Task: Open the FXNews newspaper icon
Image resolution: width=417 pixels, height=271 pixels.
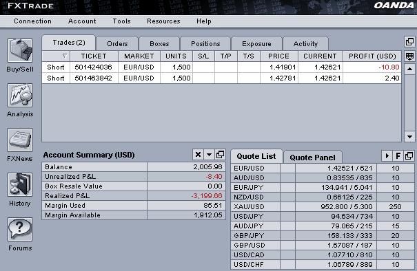Action: pos(20,140)
